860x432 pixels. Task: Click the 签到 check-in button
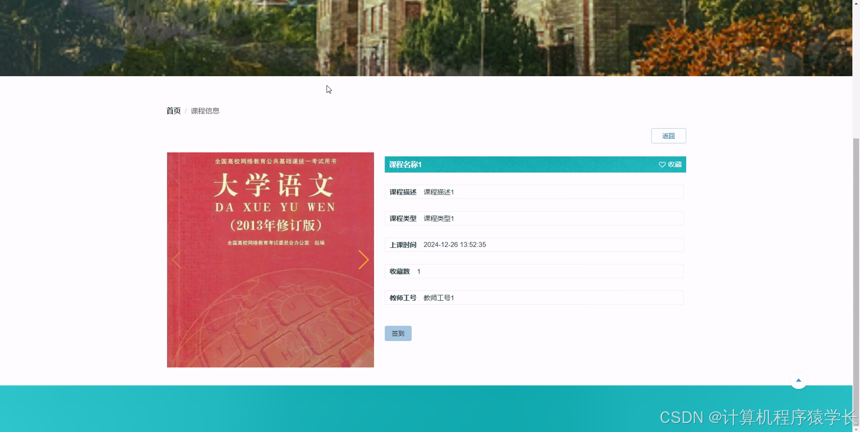click(398, 333)
